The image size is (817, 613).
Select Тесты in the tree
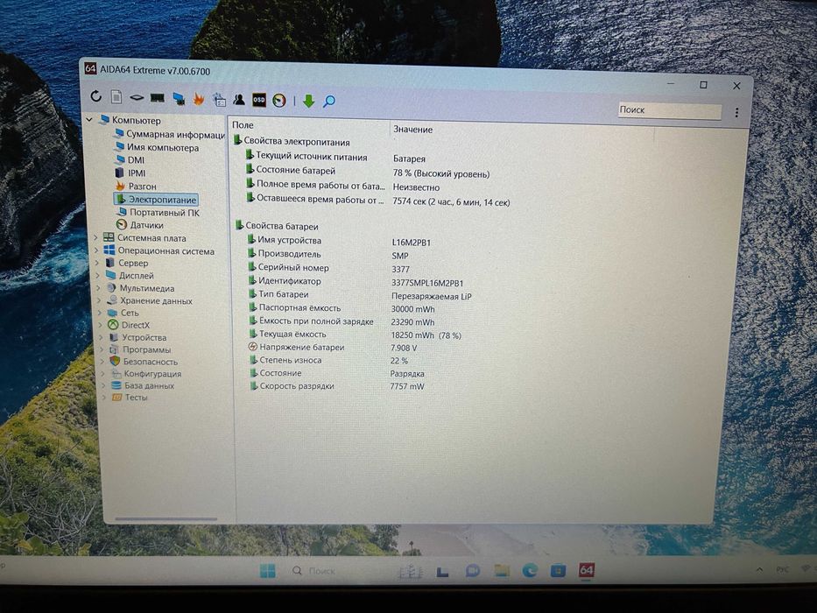pyautogui.click(x=130, y=398)
